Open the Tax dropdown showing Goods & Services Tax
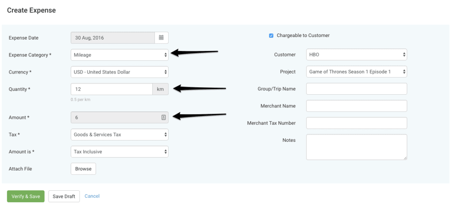452x211 pixels. 120,134
